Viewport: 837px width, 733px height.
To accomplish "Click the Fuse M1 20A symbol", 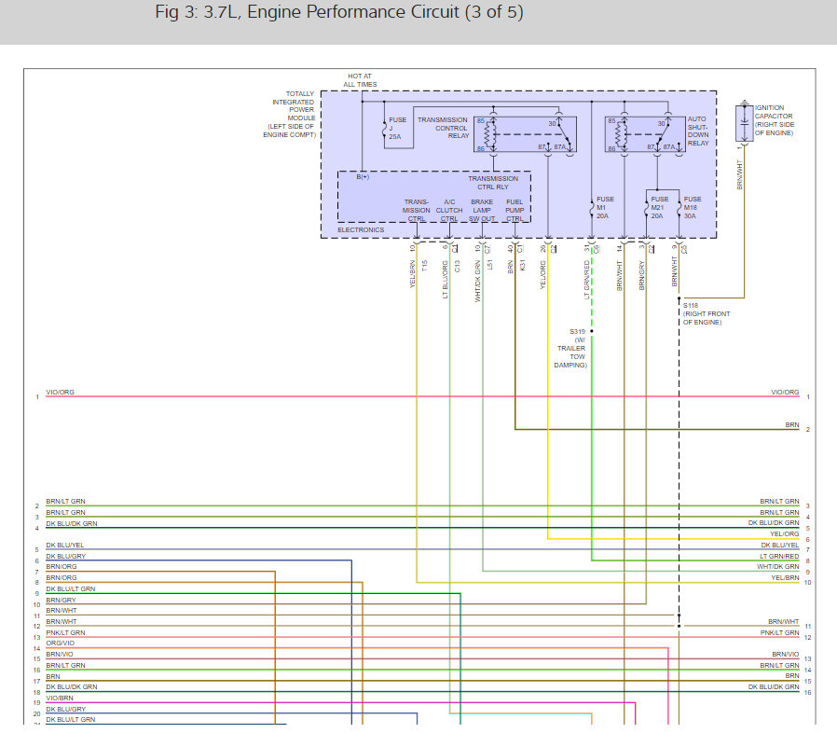I will (x=592, y=208).
